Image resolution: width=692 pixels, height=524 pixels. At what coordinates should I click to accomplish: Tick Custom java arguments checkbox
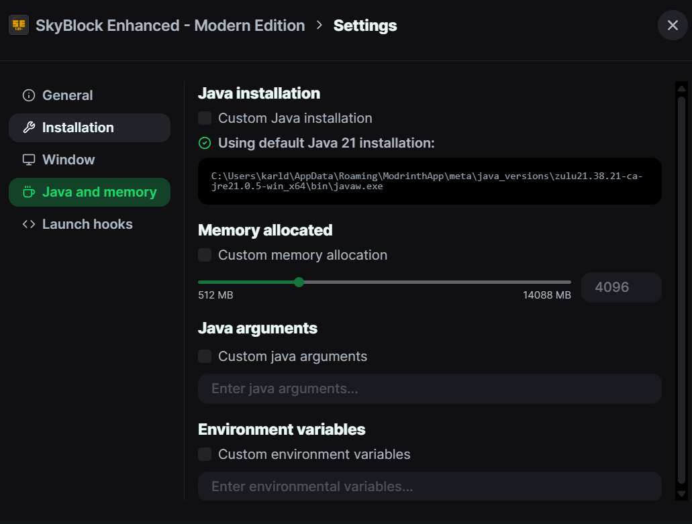205,356
